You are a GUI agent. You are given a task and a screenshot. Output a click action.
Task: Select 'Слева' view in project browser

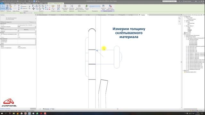pyautogui.click(x=189, y=28)
